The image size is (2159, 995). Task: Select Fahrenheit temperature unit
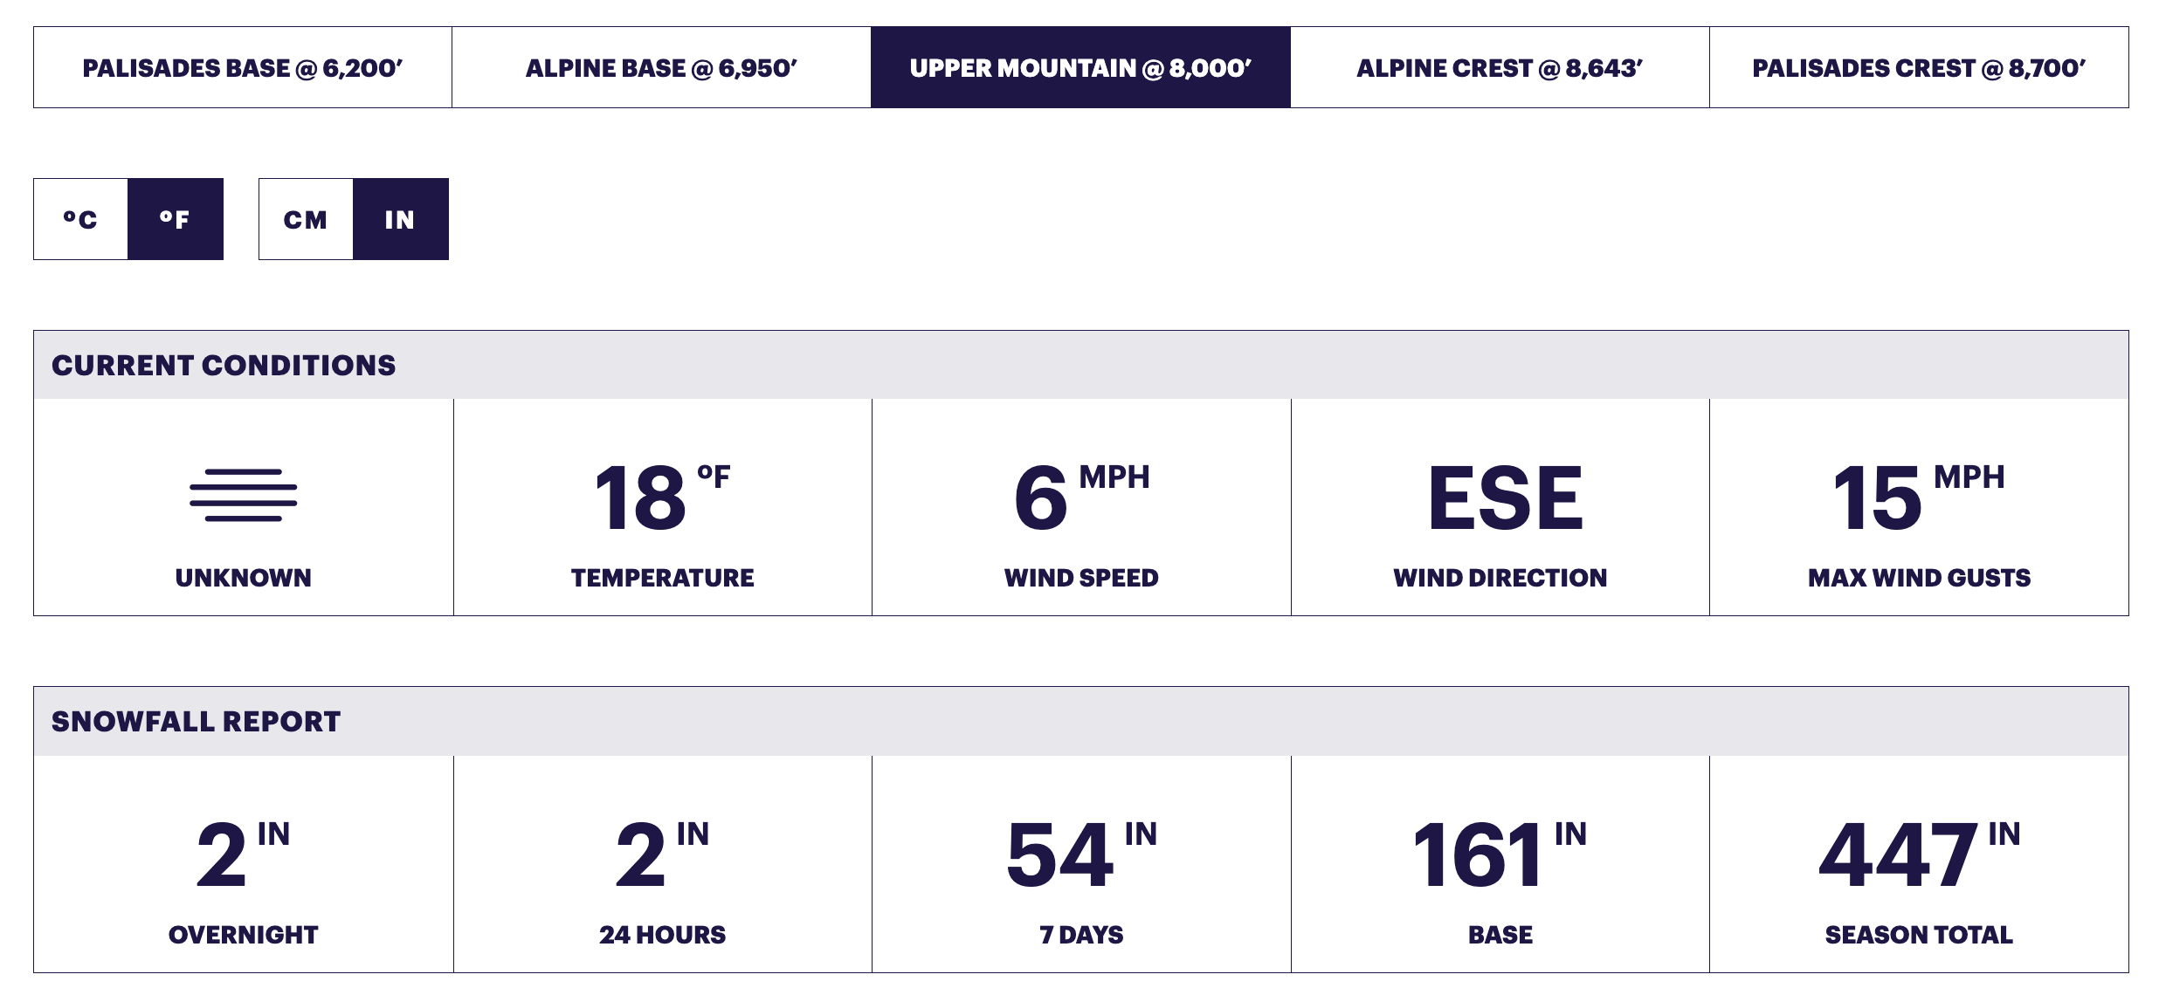pyautogui.click(x=176, y=219)
